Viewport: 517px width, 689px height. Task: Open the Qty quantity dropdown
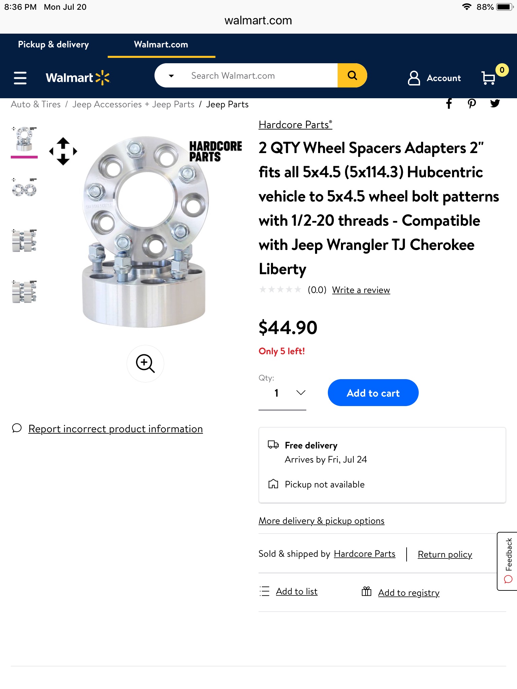(282, 393)
